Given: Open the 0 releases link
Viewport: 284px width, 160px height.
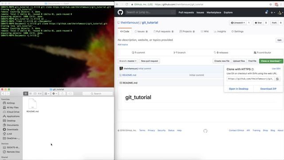Looking at the screenshot, I should click(x=221, y=52).
